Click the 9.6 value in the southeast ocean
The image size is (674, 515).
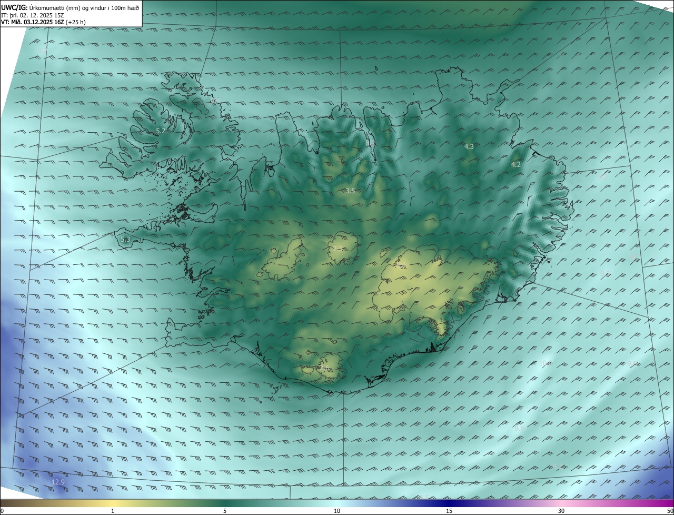pyautogui.click(x=632, y=363)
